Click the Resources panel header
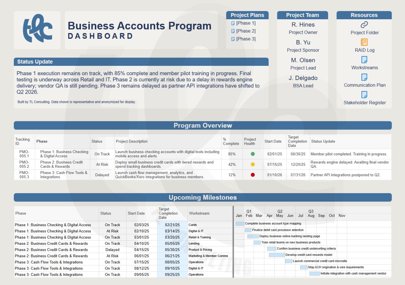Image resolution: width=405 pixels, height=285 pixels. coord(364,15)
